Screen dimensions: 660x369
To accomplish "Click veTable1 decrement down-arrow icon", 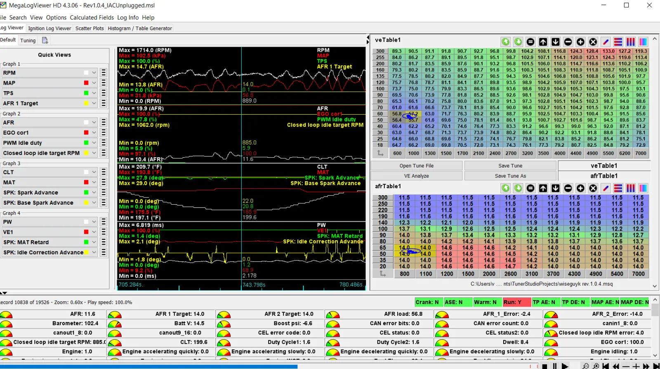I will (556, 42).
